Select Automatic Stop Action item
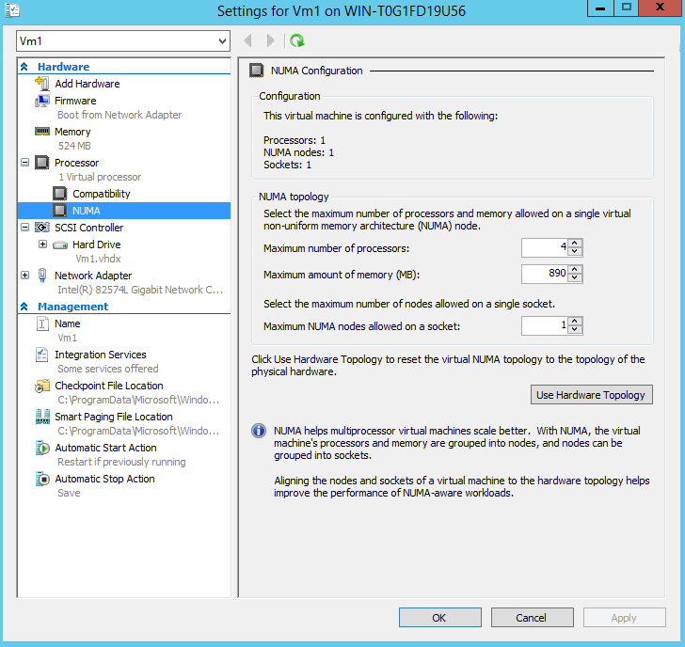The width and height of the screenshot is (685, 647). [x=104, y=479]
